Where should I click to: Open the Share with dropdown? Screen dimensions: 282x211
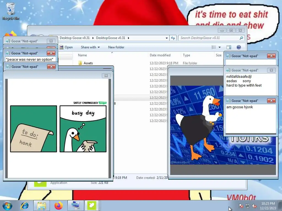(90, 47)
